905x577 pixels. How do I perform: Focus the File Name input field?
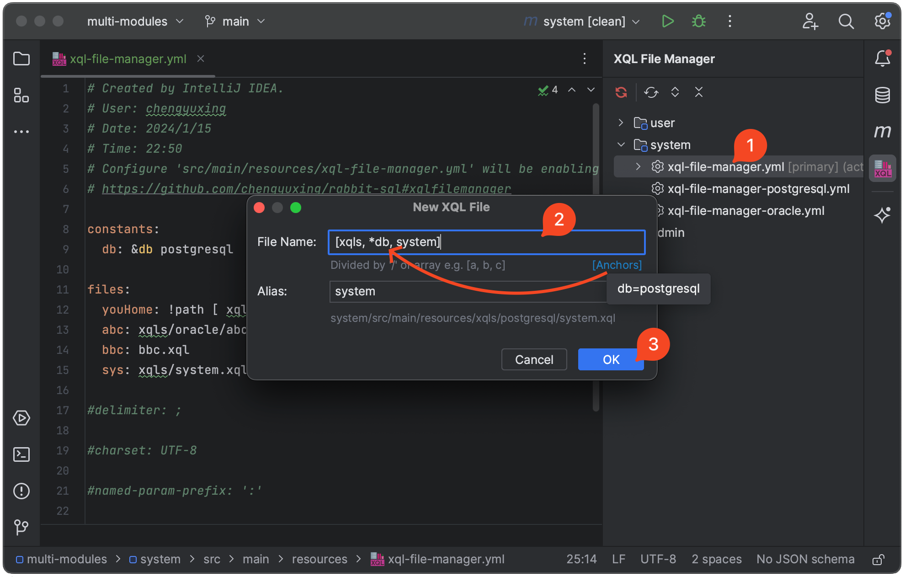(x=486, y=242)
